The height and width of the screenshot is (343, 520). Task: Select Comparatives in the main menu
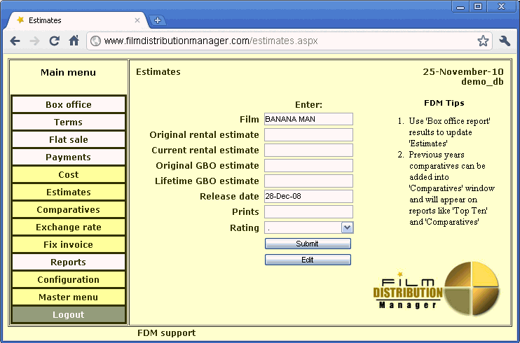[x=69, y=210]
